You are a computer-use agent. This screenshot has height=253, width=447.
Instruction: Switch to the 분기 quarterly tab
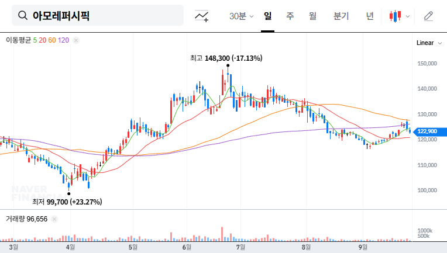click(x=341, y=16)
